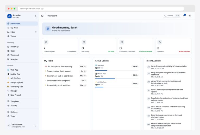
Task: Open Web App Sprint 14
Action: [x=117, y=67]
